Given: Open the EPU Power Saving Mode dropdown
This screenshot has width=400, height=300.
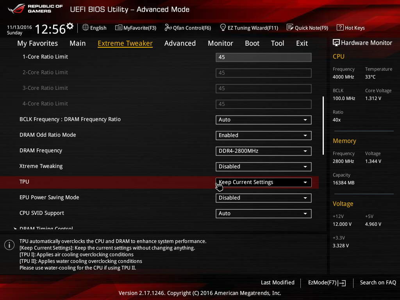Looking at the screenshot, I should 264,198.
